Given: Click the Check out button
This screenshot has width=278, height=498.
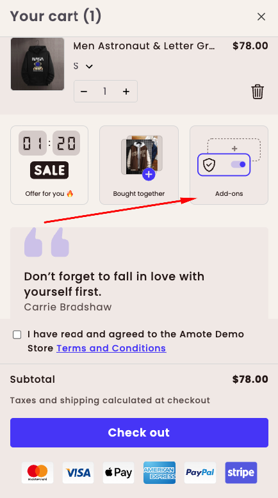Looking at the screenshot, I should tap(139, 433).
